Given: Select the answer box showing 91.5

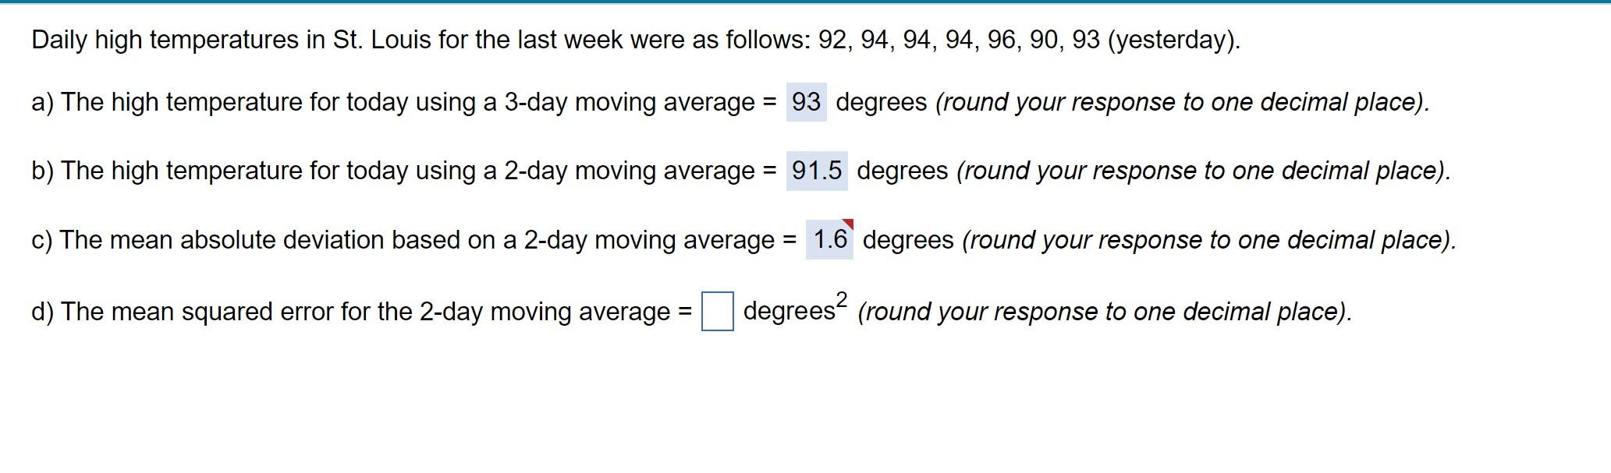Looking at the screenshot, I should point(818,170).
